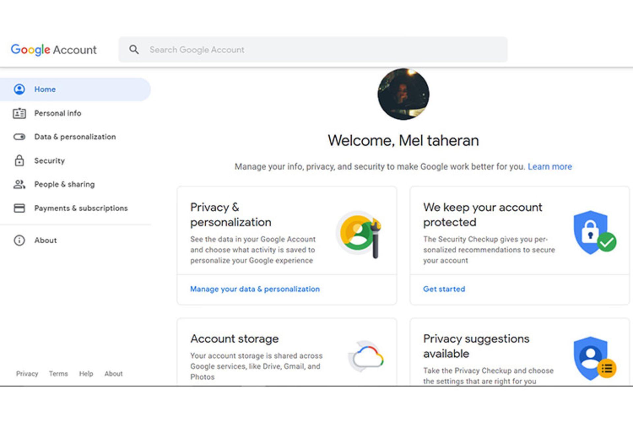Click the profile picture avatar
633x422 pixels.
(x=403, y=94)
